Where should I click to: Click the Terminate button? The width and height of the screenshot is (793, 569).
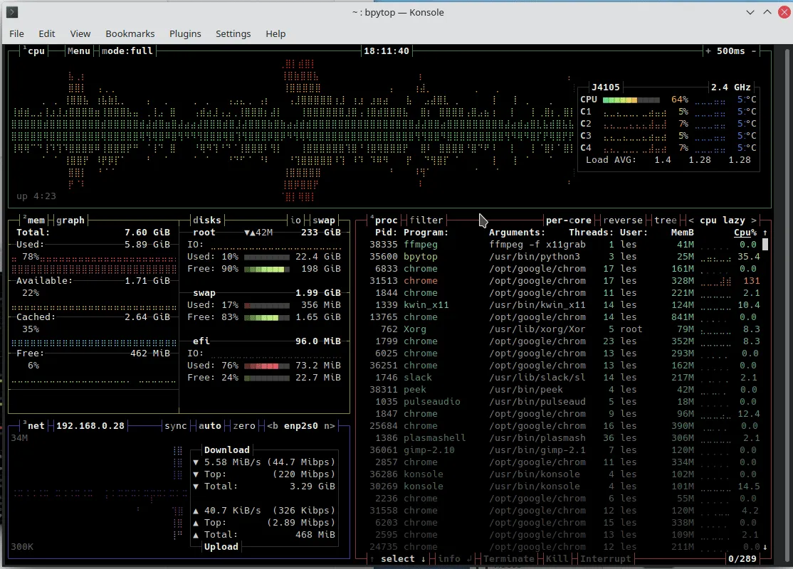click(509, 559)
